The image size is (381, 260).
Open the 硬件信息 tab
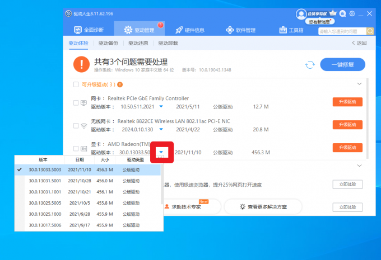pyautogui.click(x=190, y=30)
